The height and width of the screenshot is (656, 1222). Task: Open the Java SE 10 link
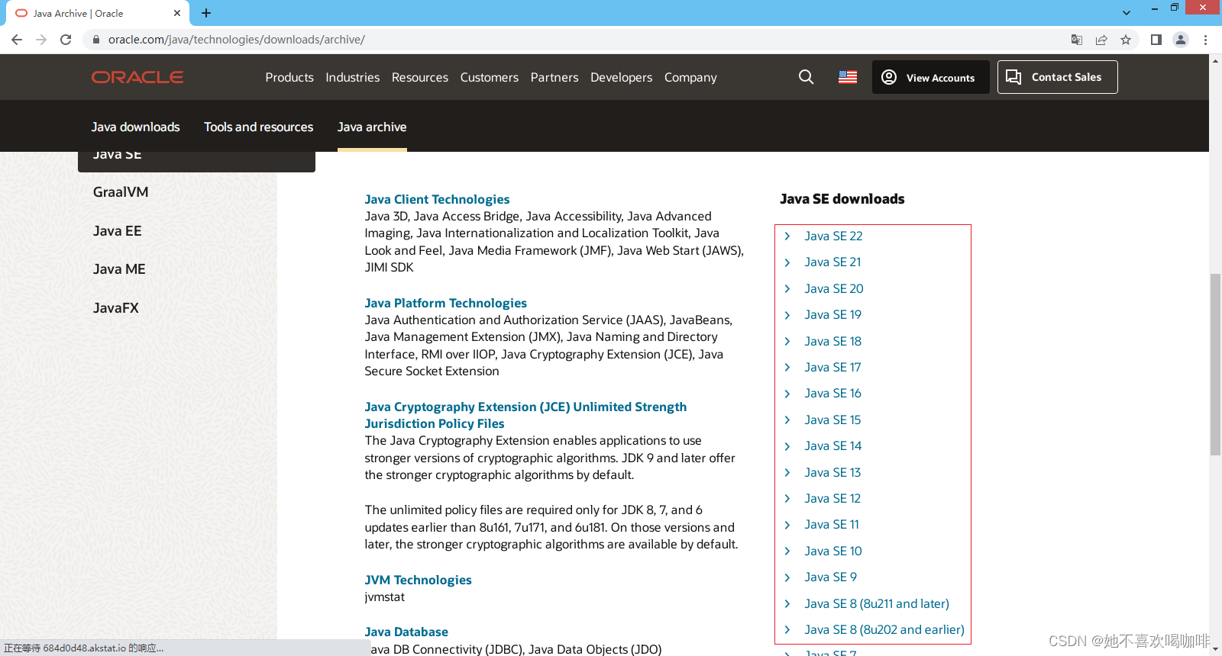(x=833, y=551)
